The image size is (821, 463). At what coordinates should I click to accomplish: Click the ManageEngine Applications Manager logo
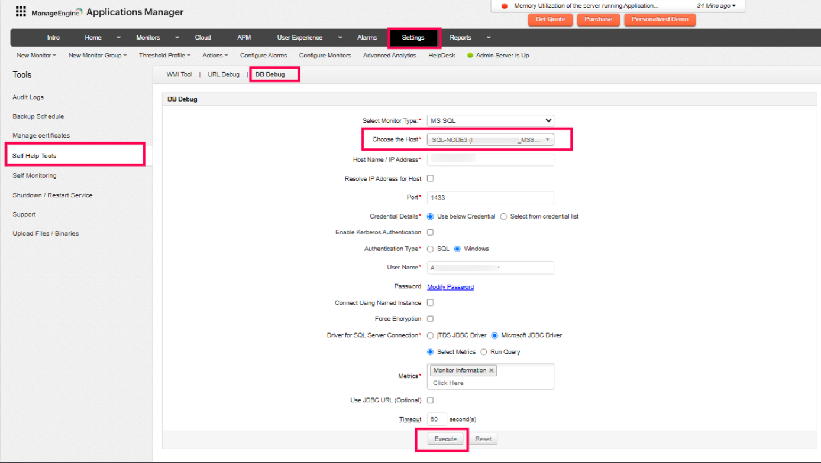coord(107,12)
